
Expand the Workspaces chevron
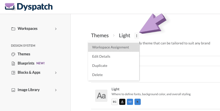point(56,29)
